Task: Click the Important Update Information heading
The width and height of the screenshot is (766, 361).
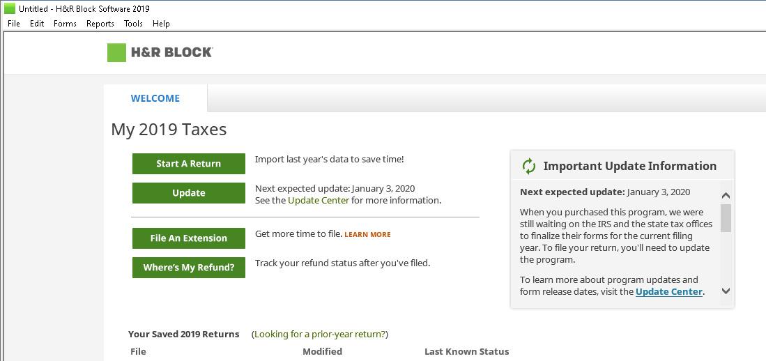Action: (629, 166)
